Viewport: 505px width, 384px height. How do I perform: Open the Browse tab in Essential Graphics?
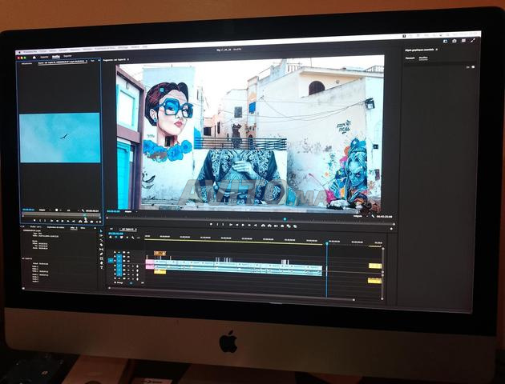410,58
